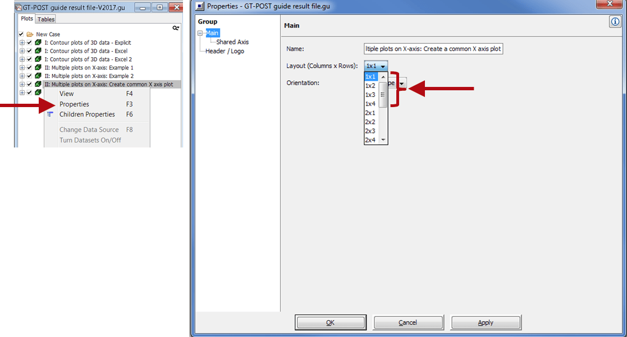The image size is (627, 337).
Task: Click plot icon for Multiple plots Example 2
Action: pyautogui.click(x=38, y=76)
